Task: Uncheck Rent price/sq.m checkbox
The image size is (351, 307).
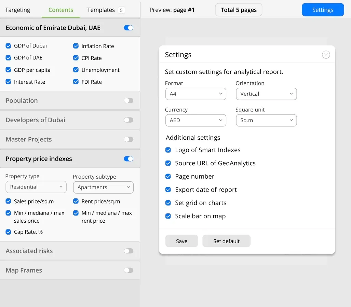Action: click(x=76, y=201)
